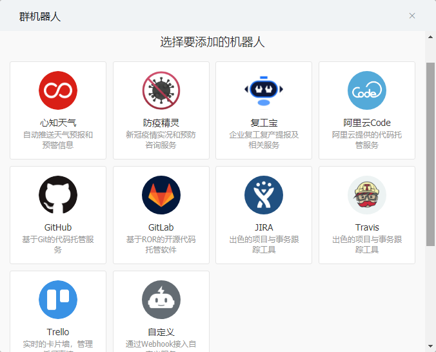Image resolution: width=436 pixels, height=352 pixels.
Task: Pick the 阿里云Code cloud icon
Action: (367, 90)
